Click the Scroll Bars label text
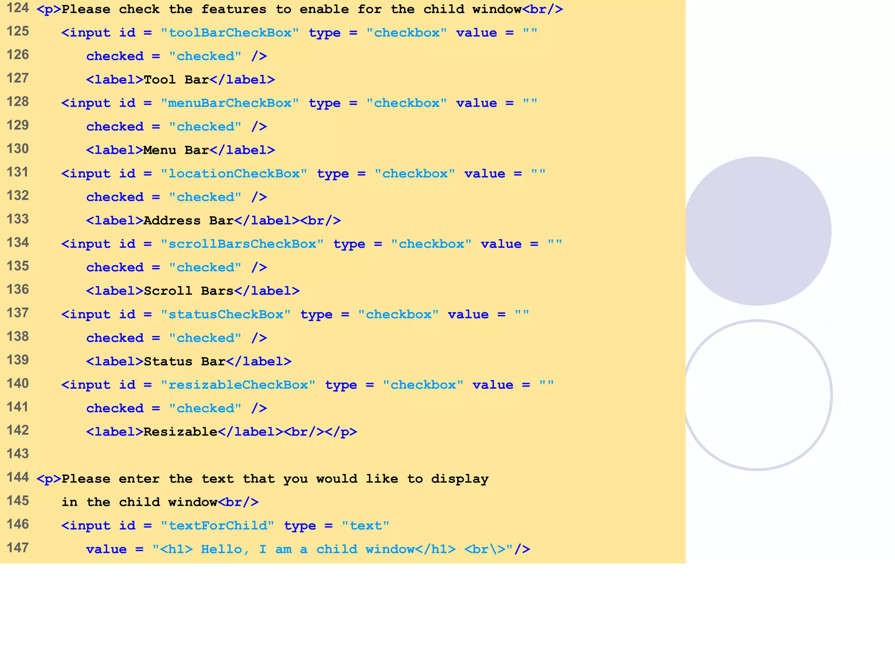This screenshot has width=895, height=671. [188, 291]
